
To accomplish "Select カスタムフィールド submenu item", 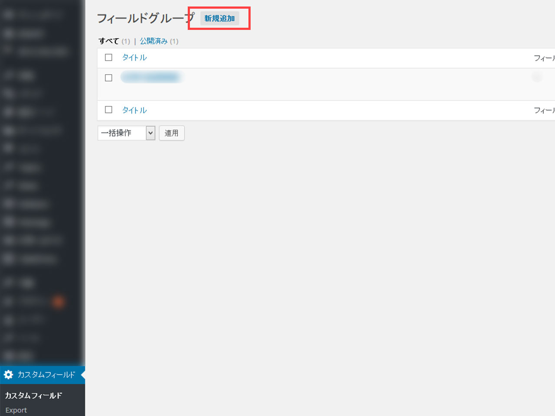I will click(x=34, y=395).
